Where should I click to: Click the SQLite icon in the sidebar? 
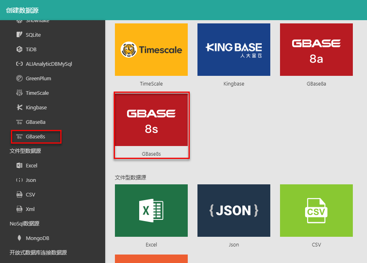[19, 35]
